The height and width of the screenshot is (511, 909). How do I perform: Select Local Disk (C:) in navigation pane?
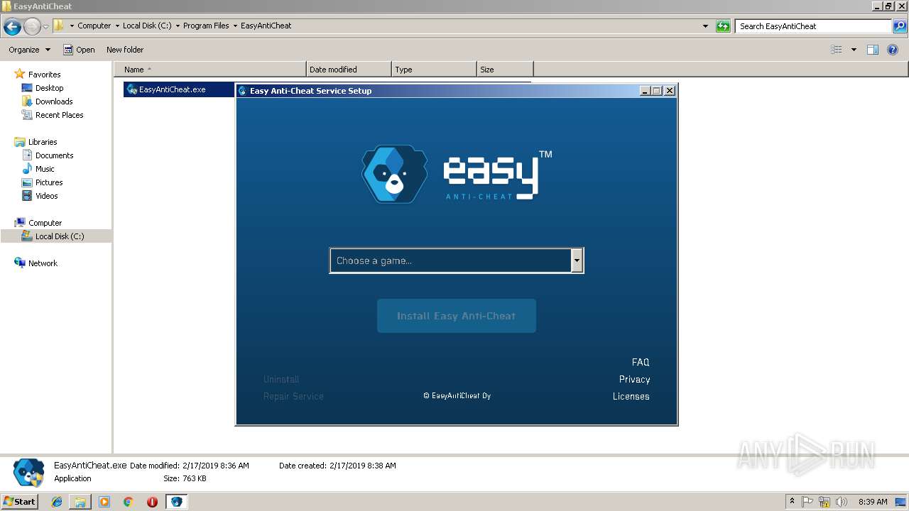click(x=55, y=236)
